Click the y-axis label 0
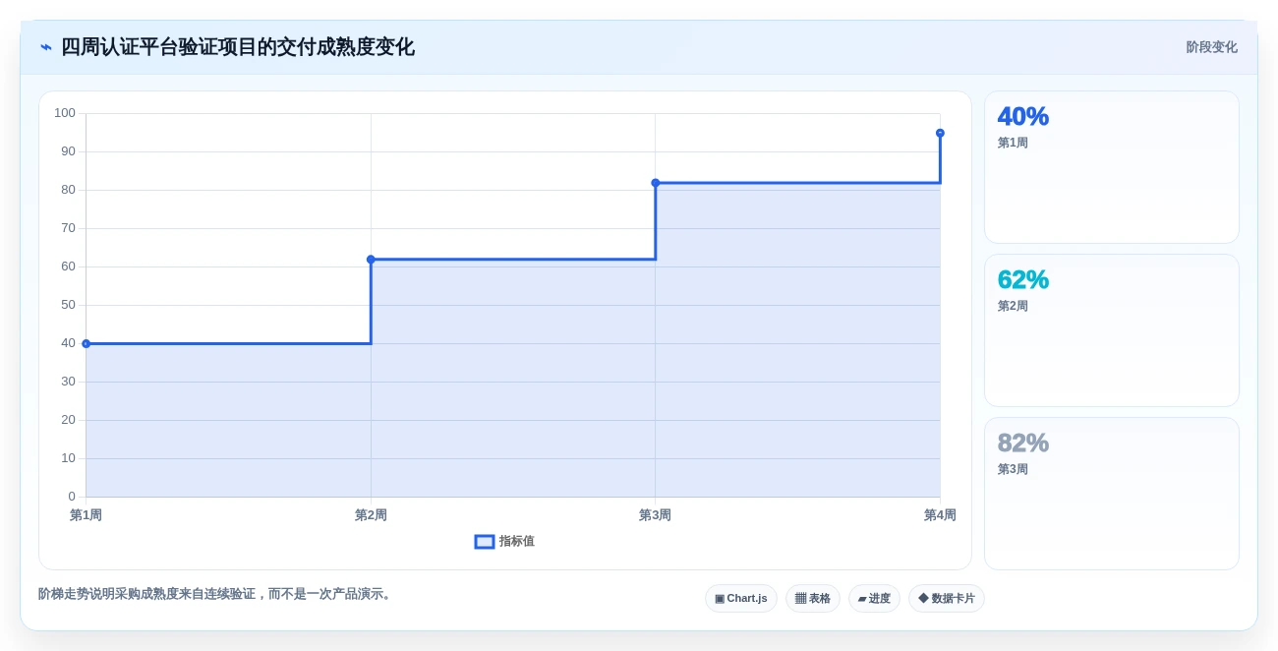Viewport: 1278px width, 651px height. tap(72, 497)
